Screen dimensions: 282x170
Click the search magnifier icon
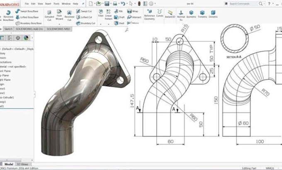pyautogui.click(x=260, y=4)
